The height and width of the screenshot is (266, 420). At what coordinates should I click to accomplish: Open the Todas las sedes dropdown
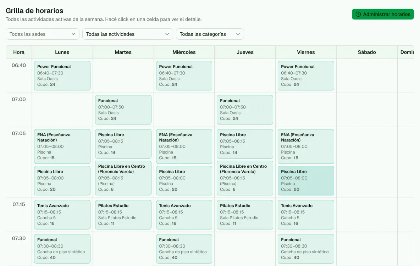point(43,34)
